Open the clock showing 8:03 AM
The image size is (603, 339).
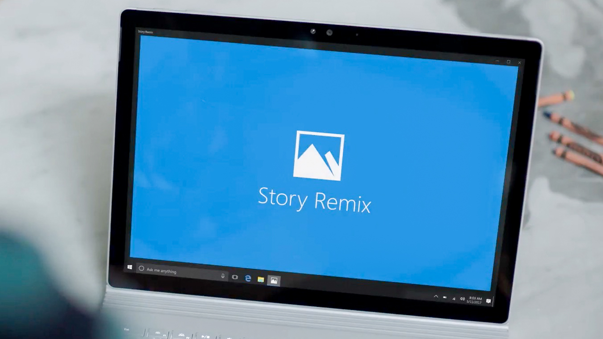click(475, 300)
